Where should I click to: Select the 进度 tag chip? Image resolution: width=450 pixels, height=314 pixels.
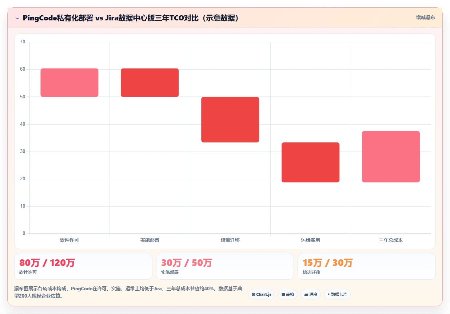coord(311,294)
